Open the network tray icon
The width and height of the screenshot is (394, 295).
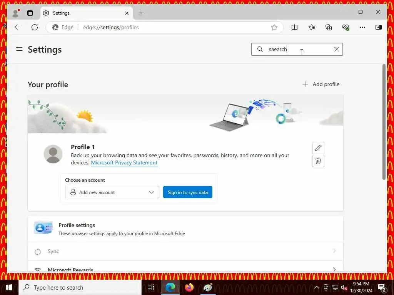point(335,287)
